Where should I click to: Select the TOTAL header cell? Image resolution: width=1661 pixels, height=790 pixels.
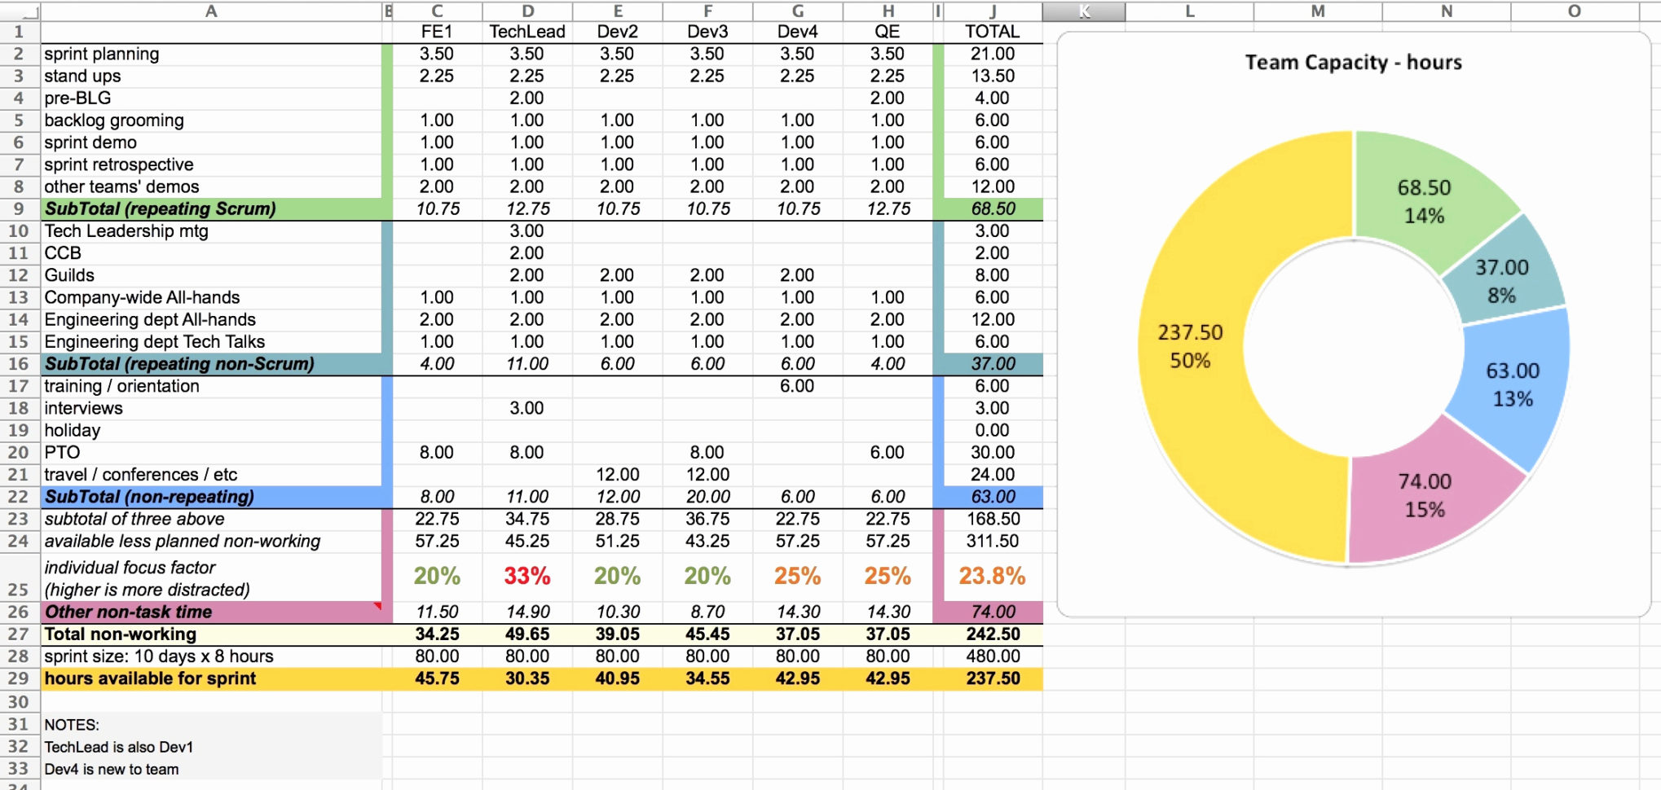(994, 32)
